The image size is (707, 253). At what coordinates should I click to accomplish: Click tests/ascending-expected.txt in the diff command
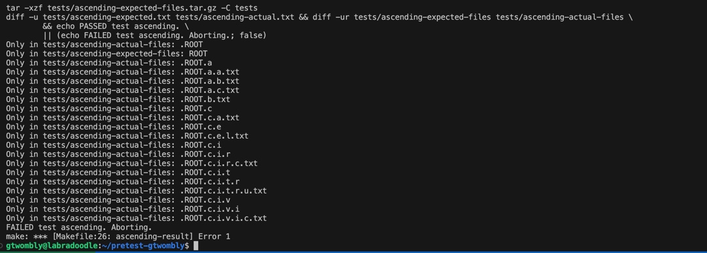click(x=107, y=17)
